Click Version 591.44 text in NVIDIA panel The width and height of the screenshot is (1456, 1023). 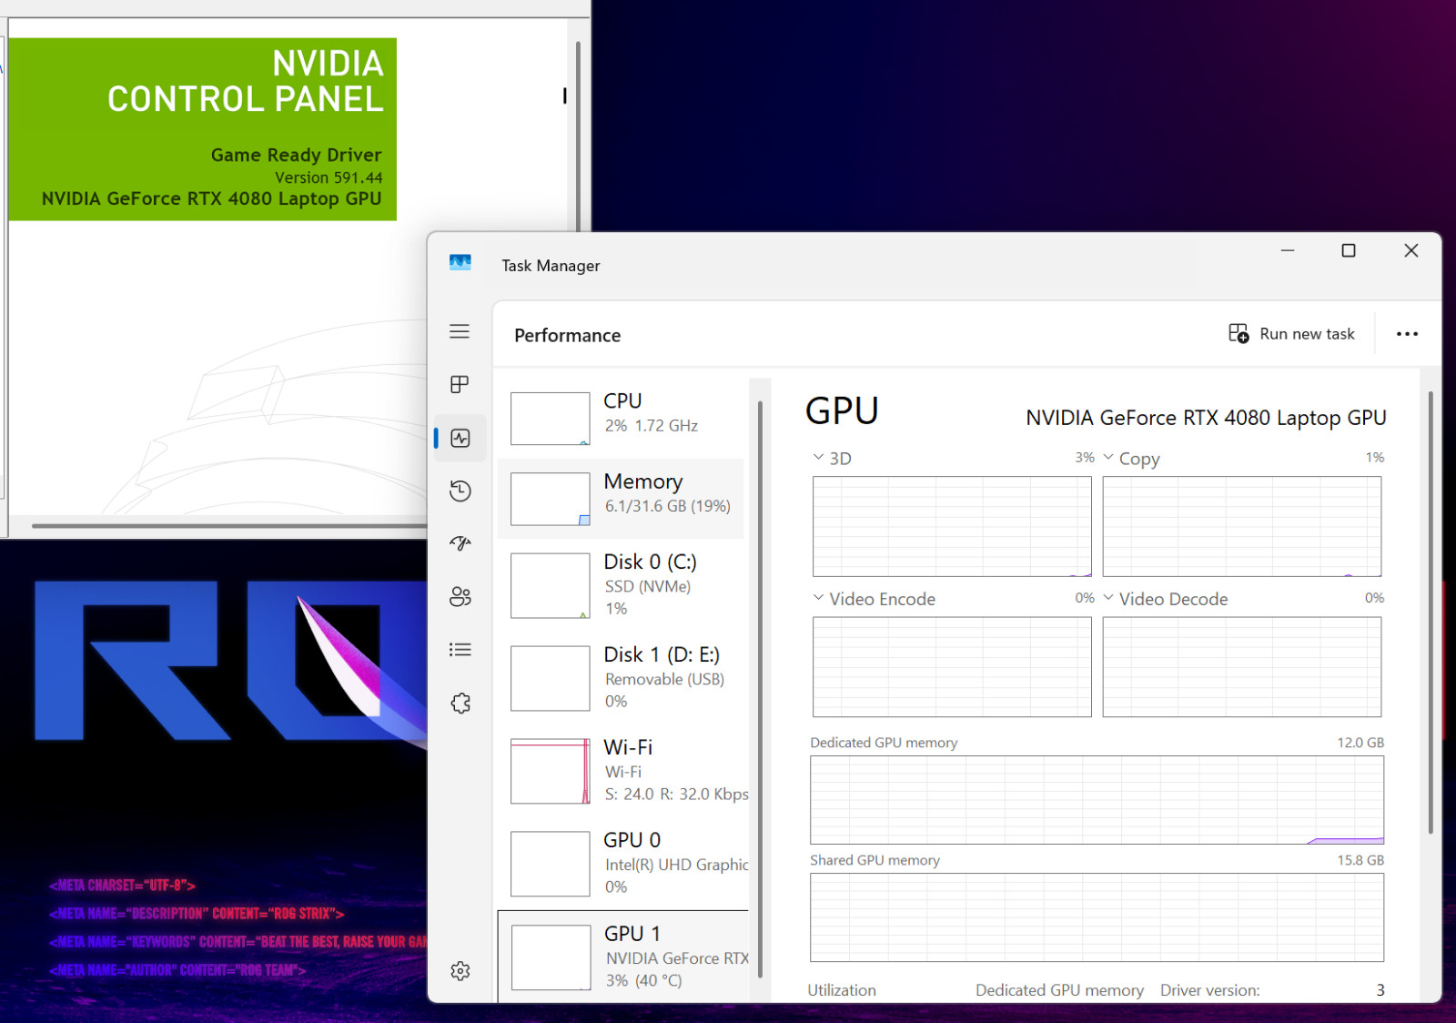tap(329, 177)
